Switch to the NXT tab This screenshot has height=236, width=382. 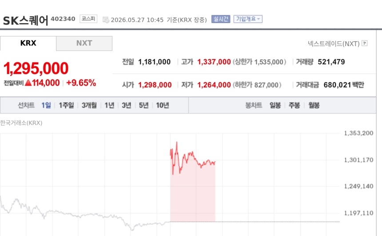coord(84,43)
